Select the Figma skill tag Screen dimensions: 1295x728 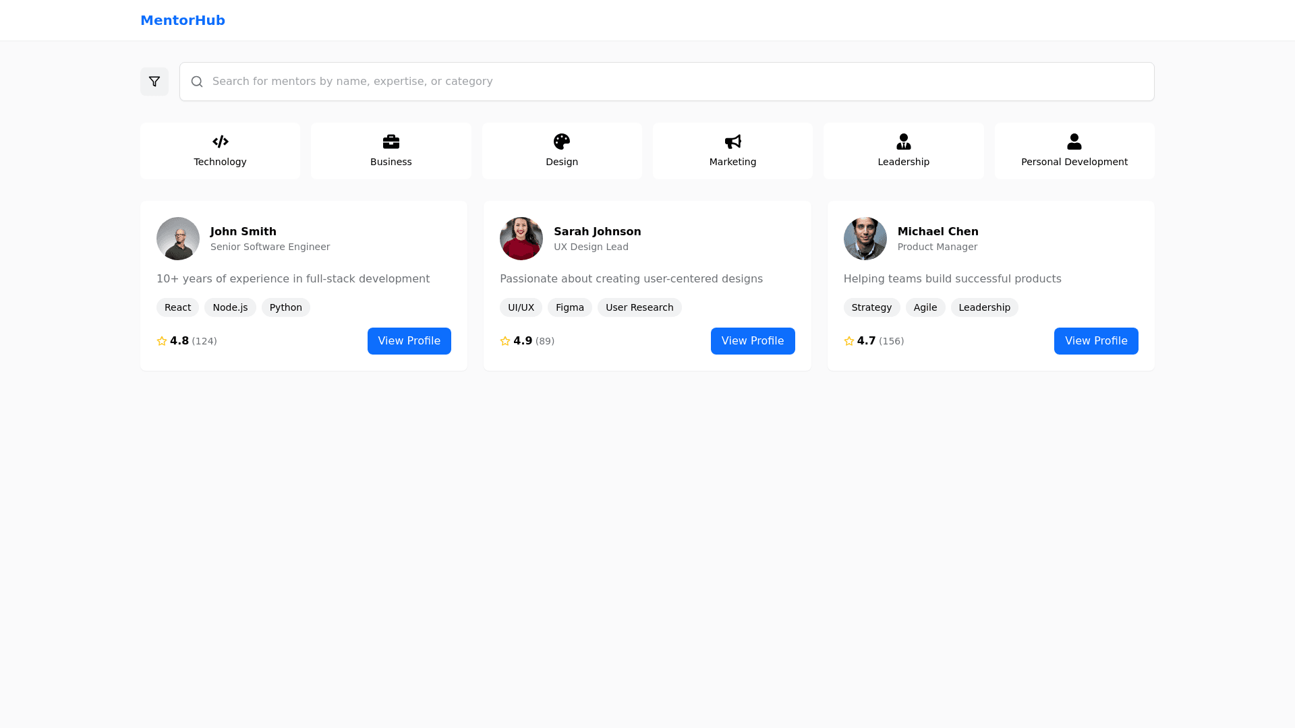click(570, 307)
